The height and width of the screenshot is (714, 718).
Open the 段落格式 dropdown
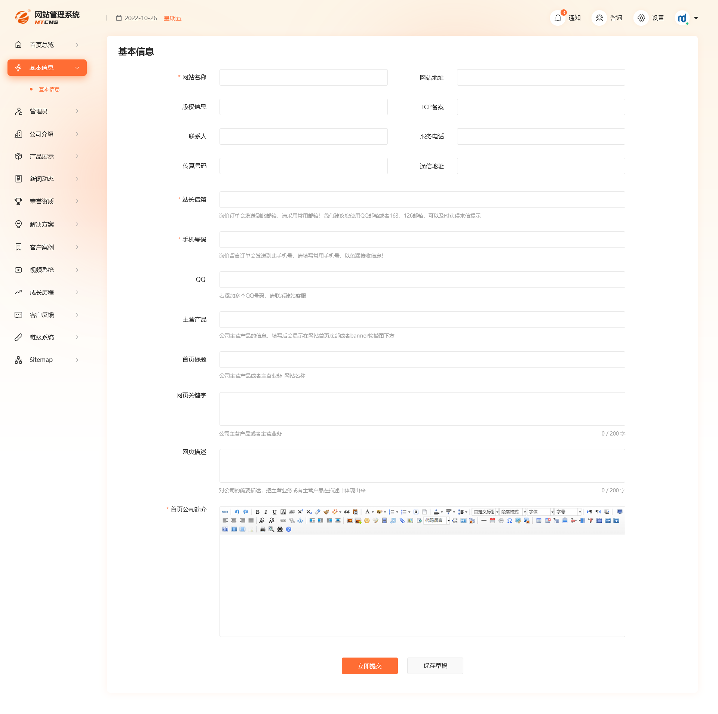[513, 512]
